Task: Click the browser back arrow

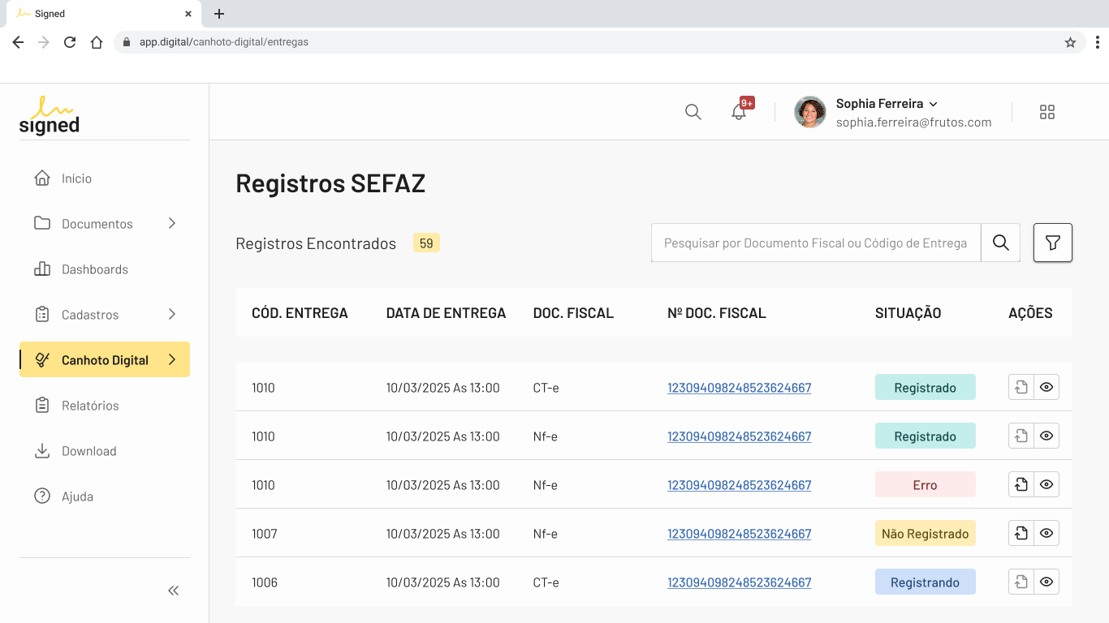Action: point(18,42)
